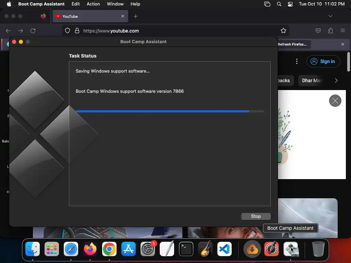Open the Window menu
The height and width of the screenshot is (263, 351).
tap(115, 4)
